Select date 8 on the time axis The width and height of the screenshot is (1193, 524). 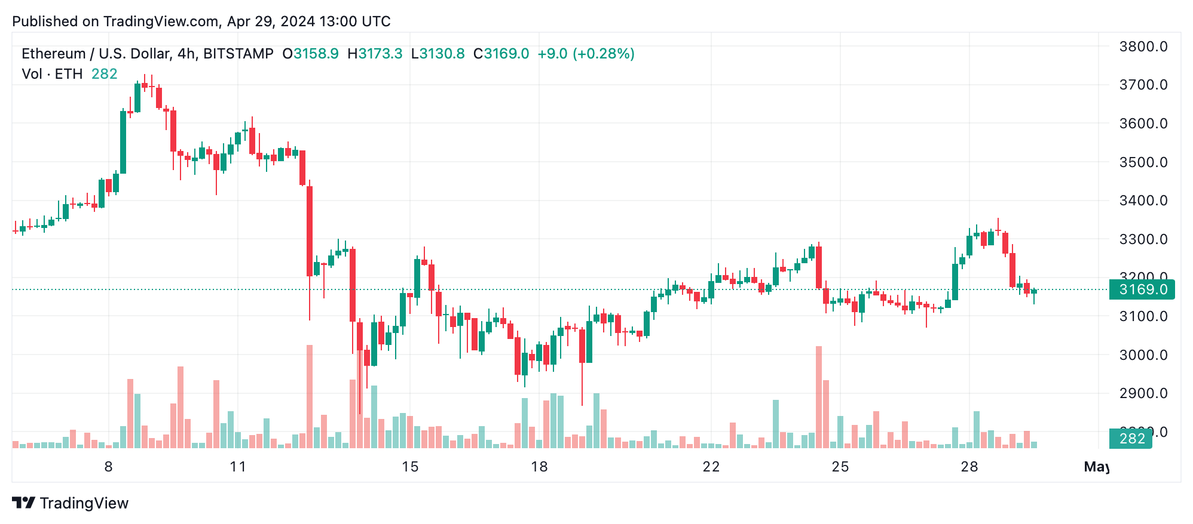108,467
